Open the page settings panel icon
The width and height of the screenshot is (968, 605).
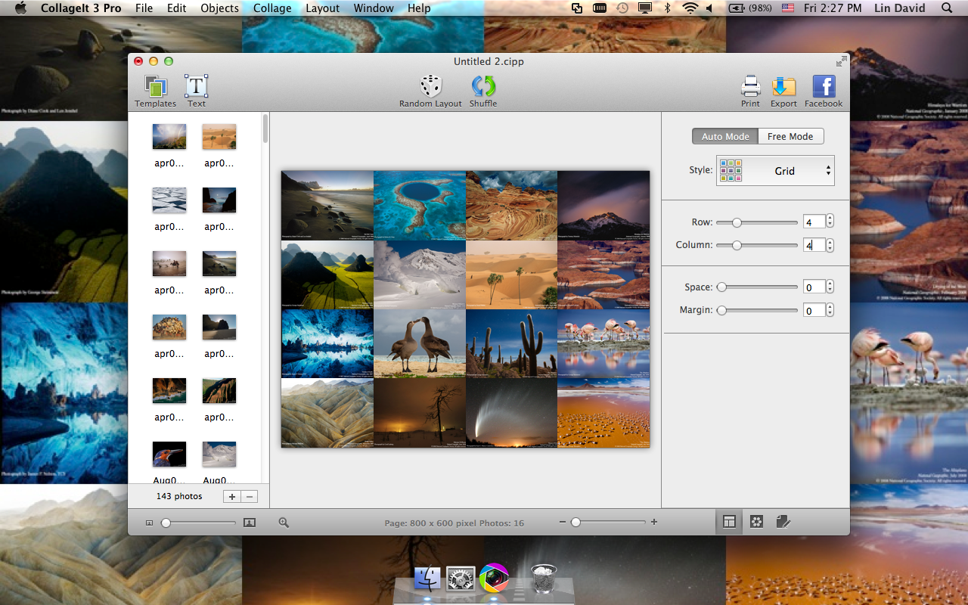tap(783, 522)
